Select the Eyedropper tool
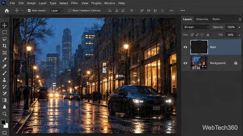The width and height of the screenshot is (243, 136). click(5, 59)
